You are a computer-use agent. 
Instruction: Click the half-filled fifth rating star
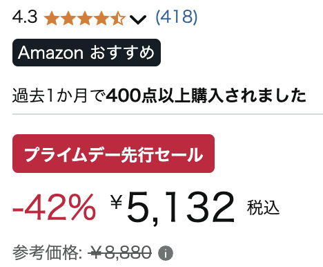point(118,18)
